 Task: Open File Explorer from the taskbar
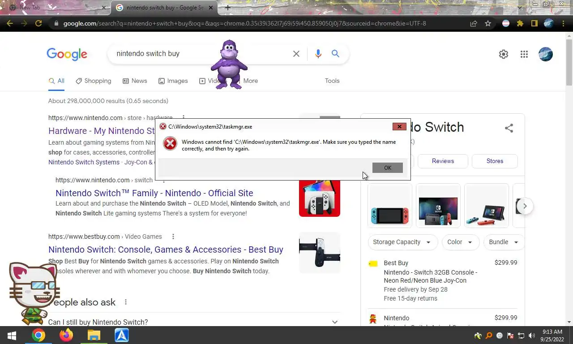(x=94, y=335)
